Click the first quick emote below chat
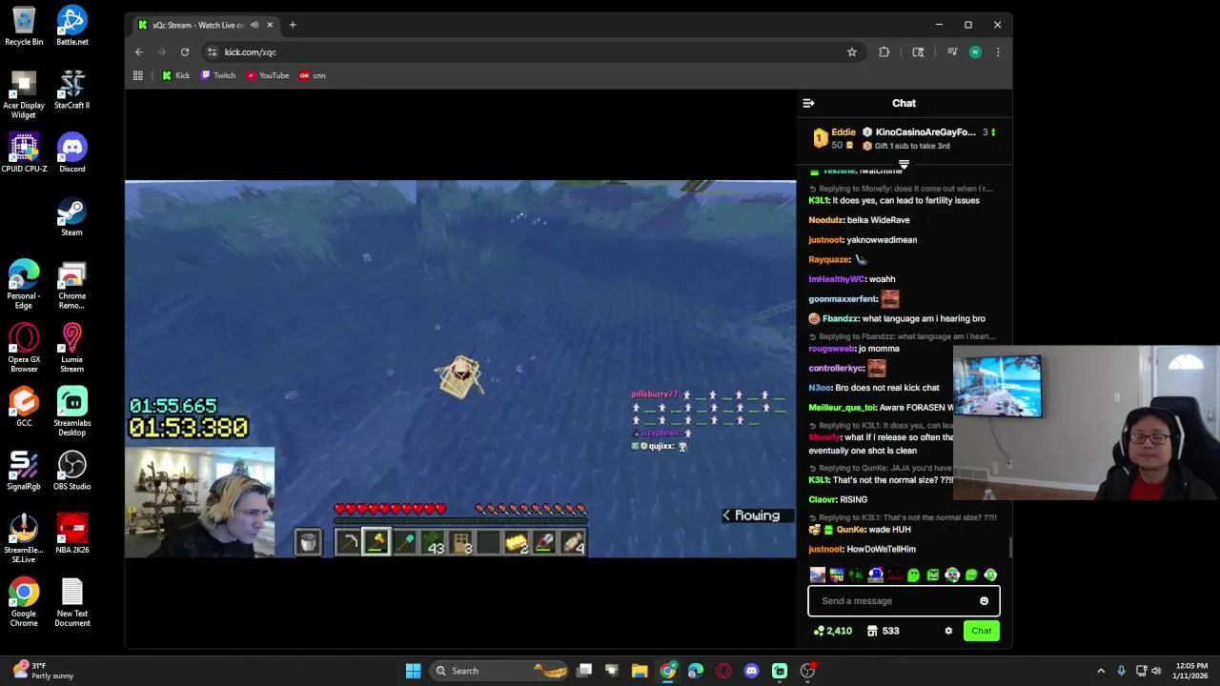This screenshot has height=686, width=1220. [x=817, y=575]
